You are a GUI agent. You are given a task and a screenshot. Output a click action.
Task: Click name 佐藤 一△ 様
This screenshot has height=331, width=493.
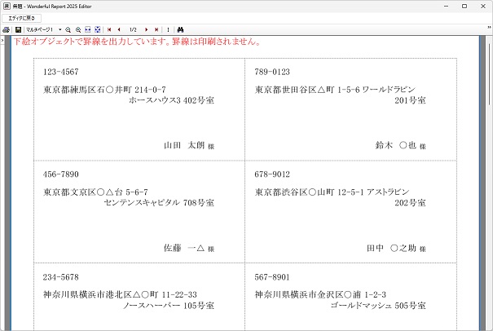point(189,248)
